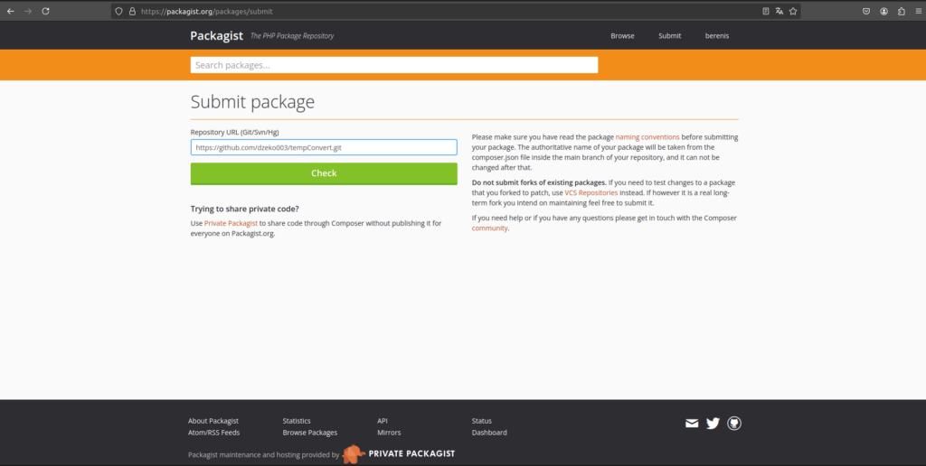Open the Firefox account icon
Screen dimensions: 926x466
click(884, 11)
